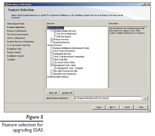This screenshot has height=136, width=155.
Task: Check SQL Client Connectivity SDK checkbox
Action: [x=52, y=71]
